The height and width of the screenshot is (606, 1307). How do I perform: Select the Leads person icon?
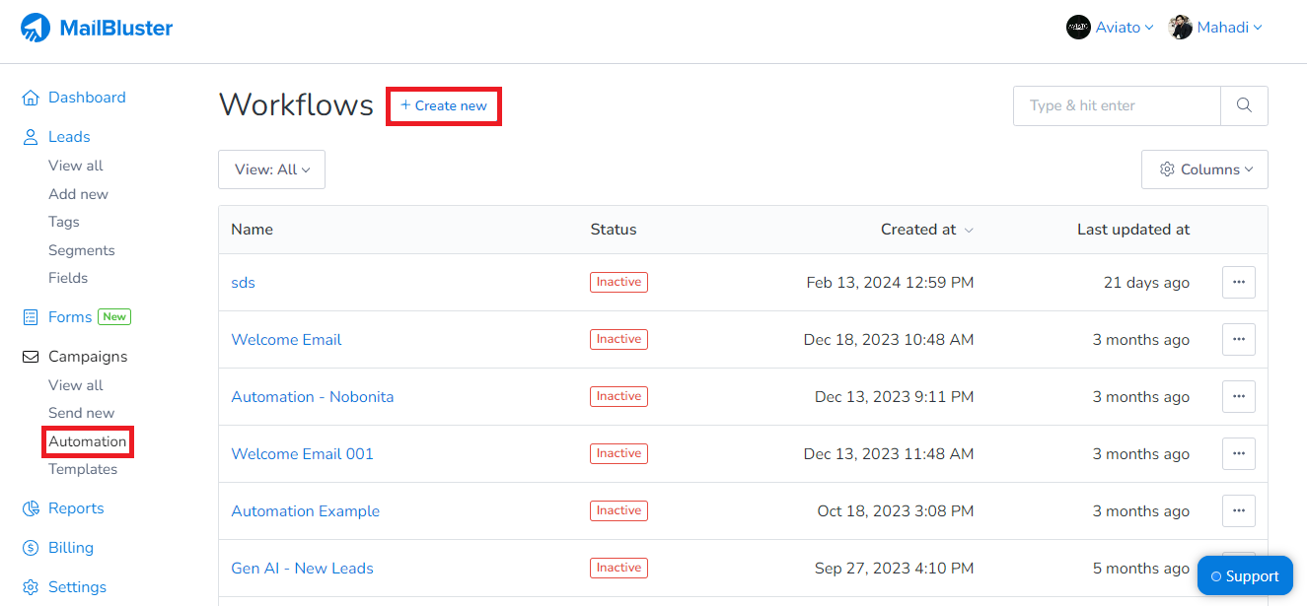(x=29, y=136)
